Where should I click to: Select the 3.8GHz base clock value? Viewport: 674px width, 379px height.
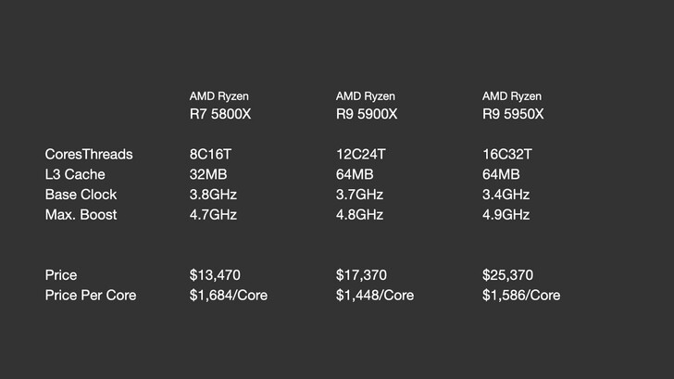click(x=213, y=195)
